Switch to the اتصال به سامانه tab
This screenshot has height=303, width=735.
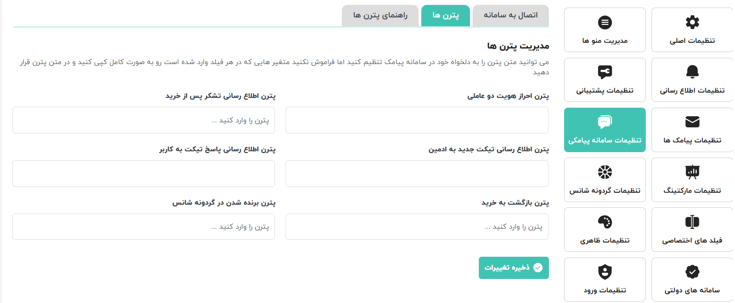point(511,16)
